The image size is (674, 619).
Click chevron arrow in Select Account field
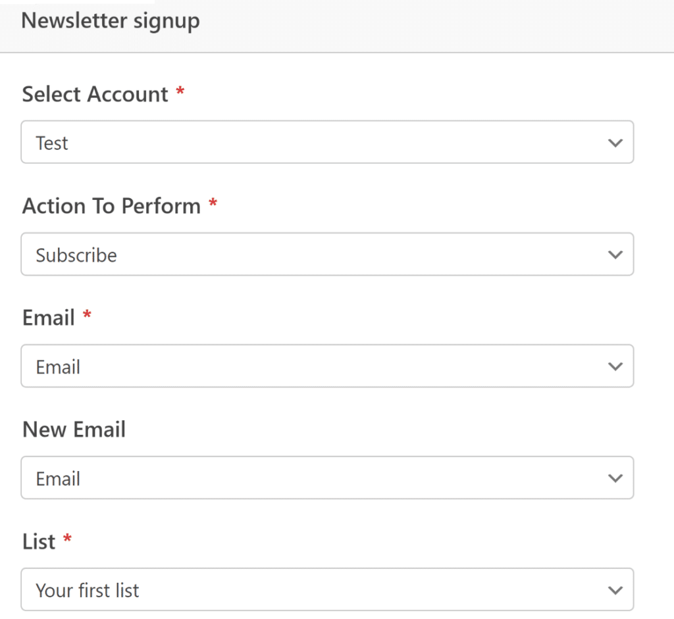tap(615, 143)
